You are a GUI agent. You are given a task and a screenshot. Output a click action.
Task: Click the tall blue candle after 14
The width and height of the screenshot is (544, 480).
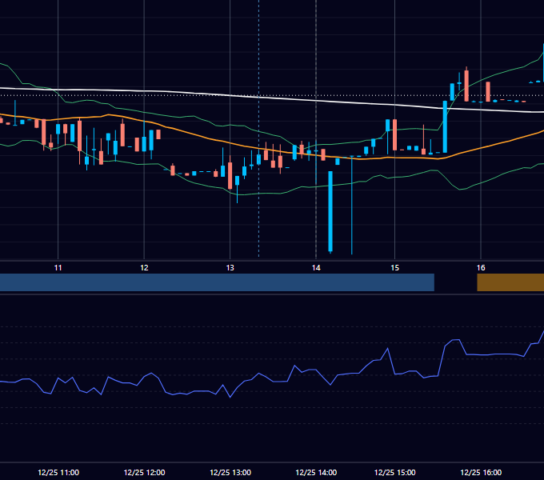(x=330, y=211)
